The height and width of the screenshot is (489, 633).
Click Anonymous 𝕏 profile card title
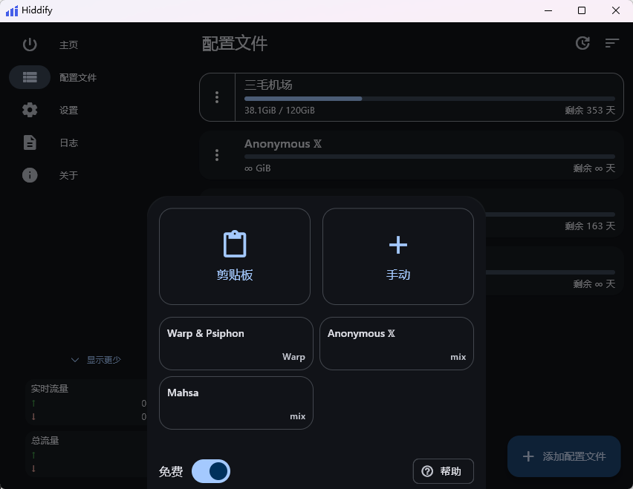point(283,143)
